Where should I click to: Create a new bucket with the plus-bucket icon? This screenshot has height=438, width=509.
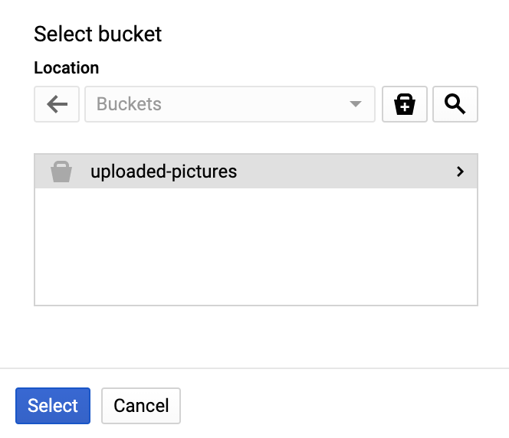pos(405,104)
